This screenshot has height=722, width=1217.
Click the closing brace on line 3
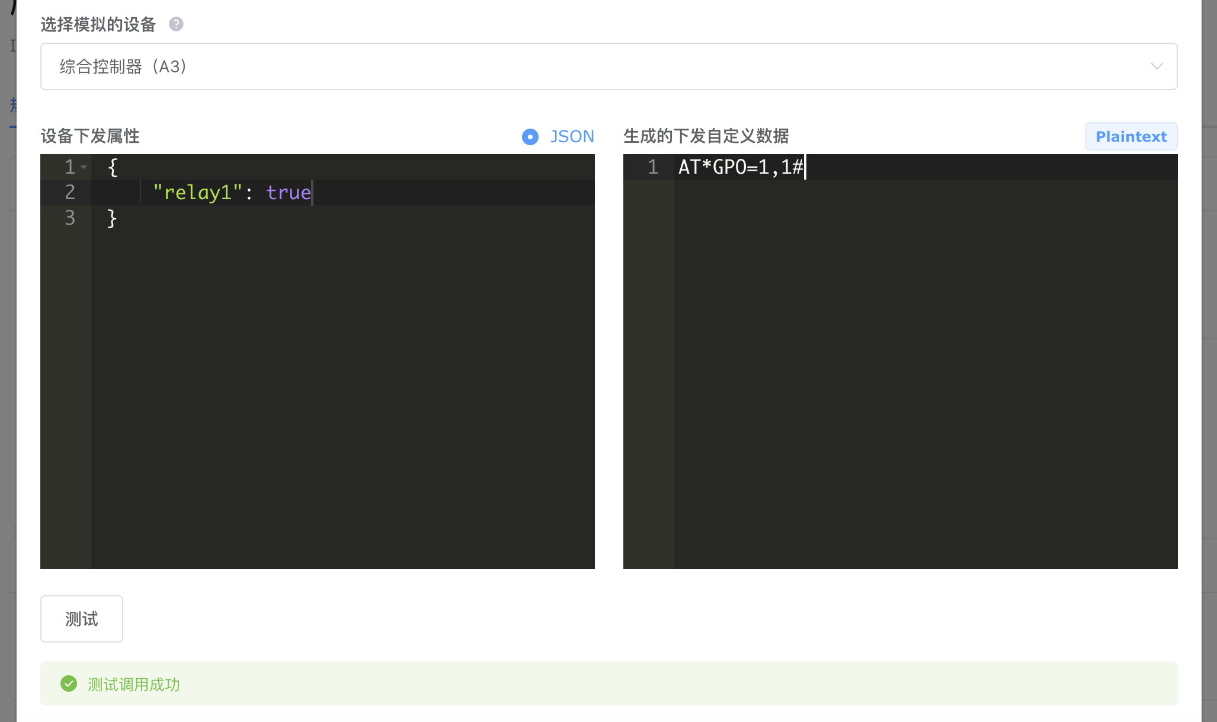(112, 218)
